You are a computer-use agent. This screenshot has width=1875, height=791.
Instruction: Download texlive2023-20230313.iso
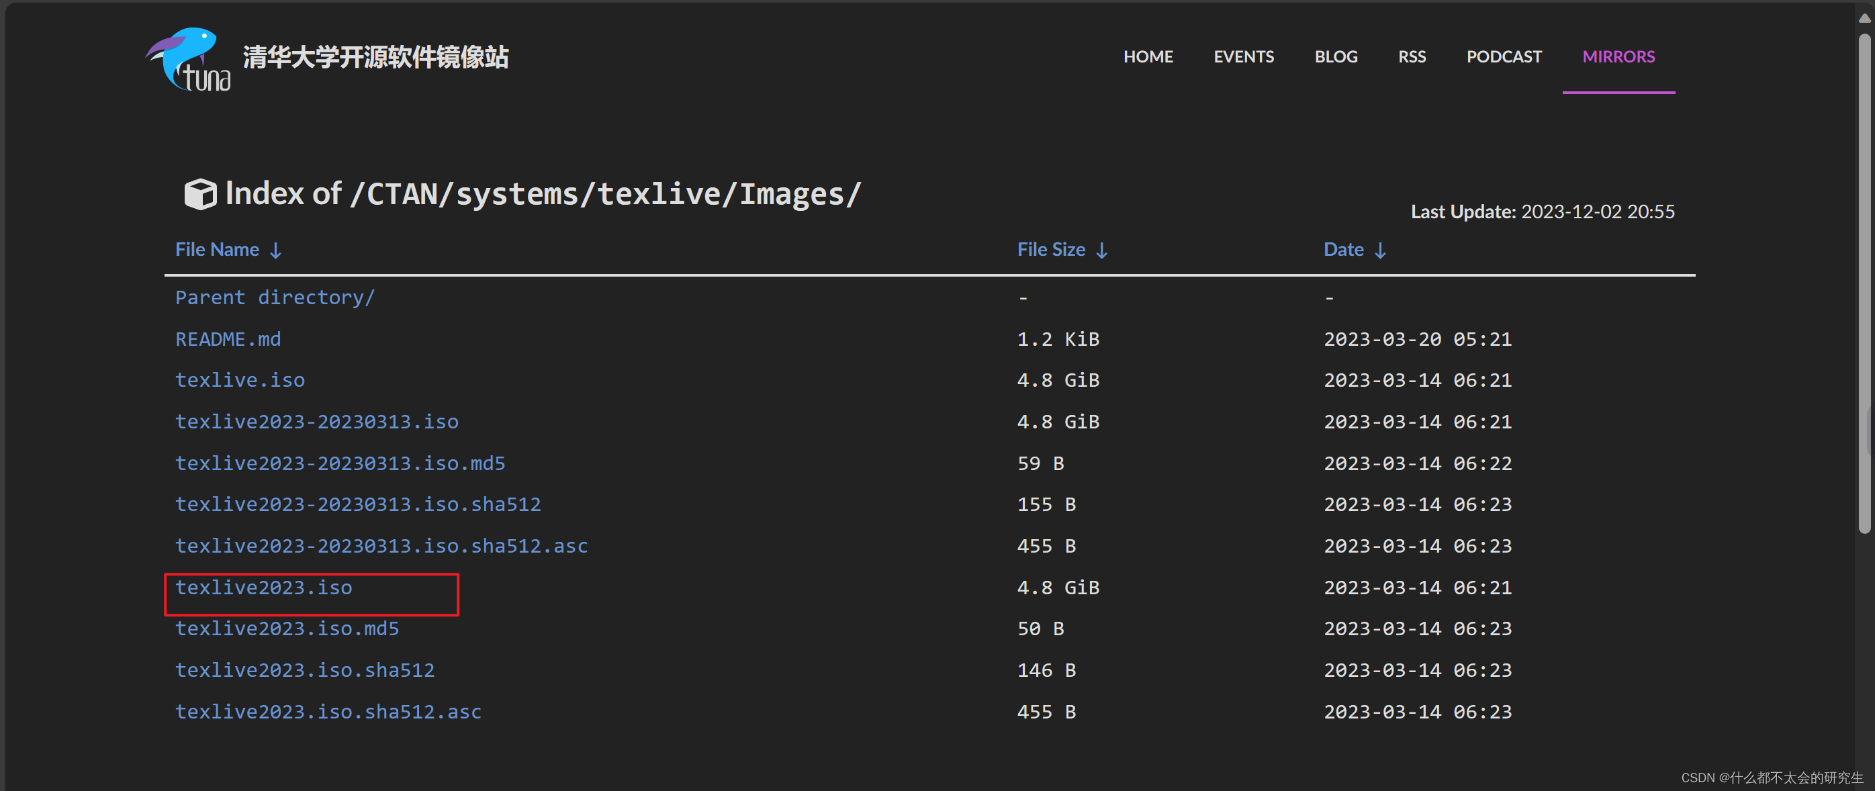pyautogui.click(x=316, y=422)
